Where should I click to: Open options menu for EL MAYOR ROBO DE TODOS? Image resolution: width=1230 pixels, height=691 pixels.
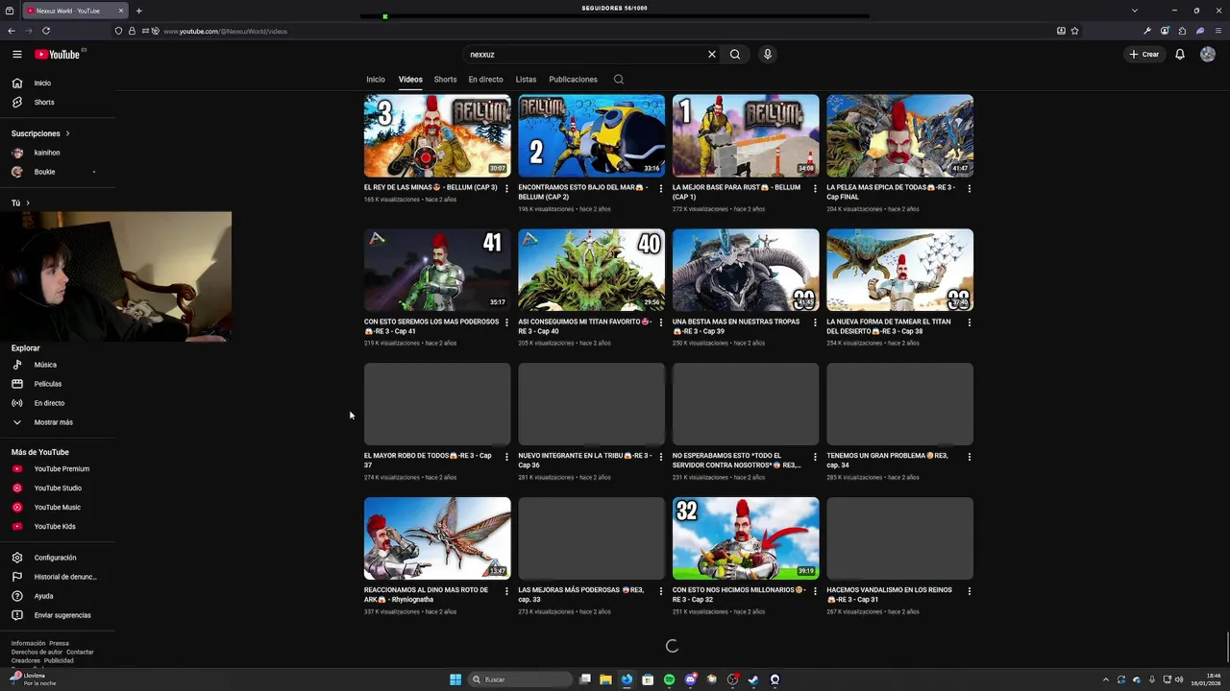506,458
